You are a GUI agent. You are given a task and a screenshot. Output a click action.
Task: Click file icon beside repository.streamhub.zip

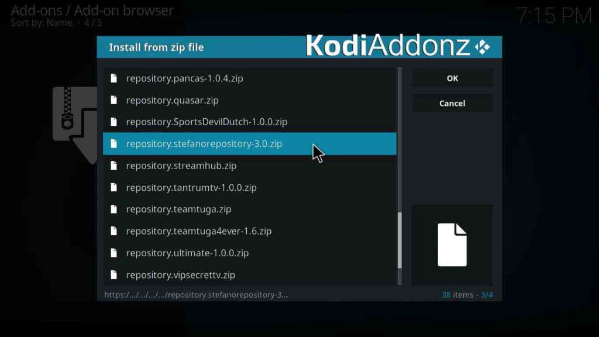pyautogui.click(x=113, y=166)
